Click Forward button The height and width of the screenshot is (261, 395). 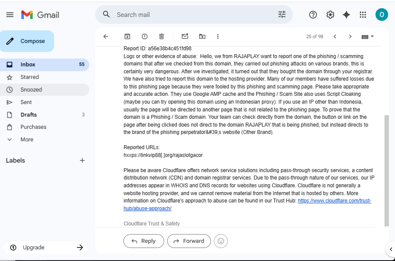click(189, 241)
